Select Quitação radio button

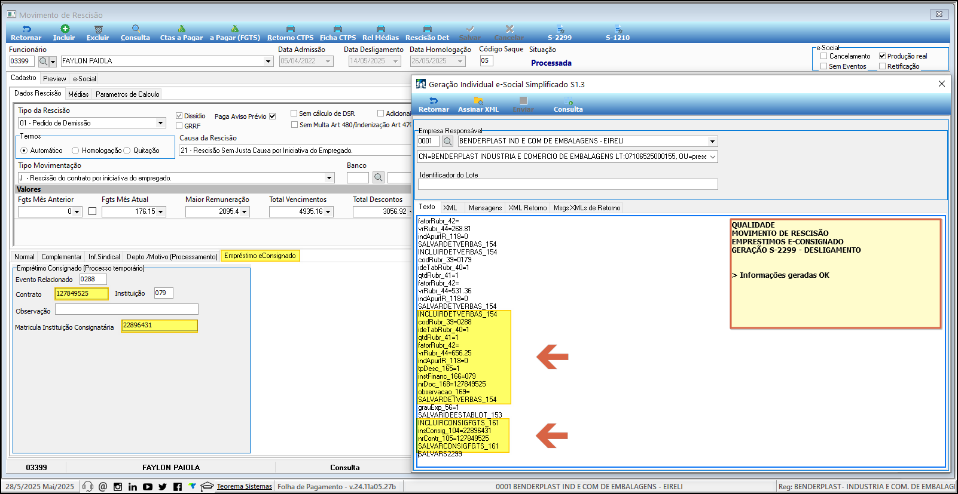coord(127,151)
